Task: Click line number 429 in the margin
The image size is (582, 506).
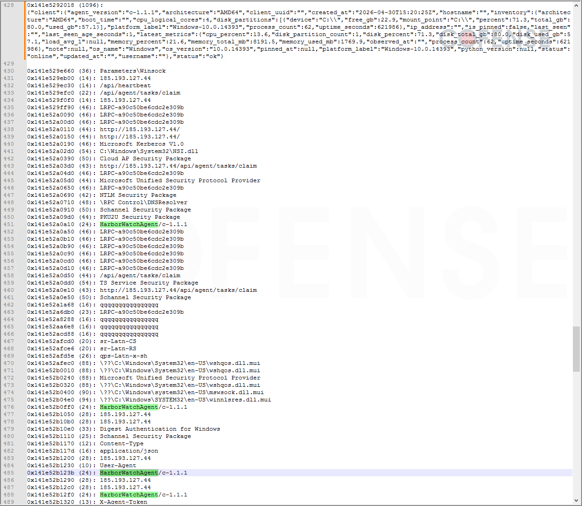Action: [9, 63]
